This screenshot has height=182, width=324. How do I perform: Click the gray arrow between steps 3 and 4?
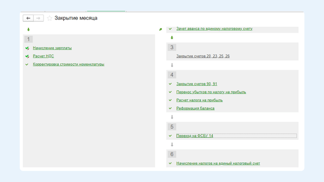click(172, 65)
